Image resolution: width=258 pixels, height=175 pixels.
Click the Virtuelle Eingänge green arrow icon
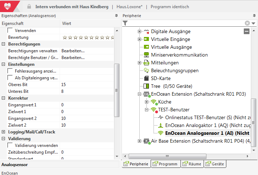(146, 39)
